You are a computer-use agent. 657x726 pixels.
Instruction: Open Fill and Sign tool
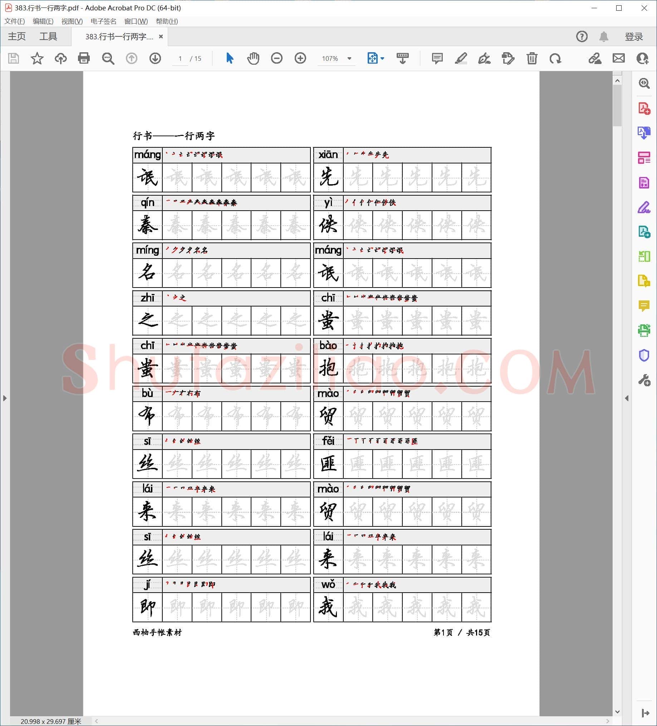click(x=595, y=58)
